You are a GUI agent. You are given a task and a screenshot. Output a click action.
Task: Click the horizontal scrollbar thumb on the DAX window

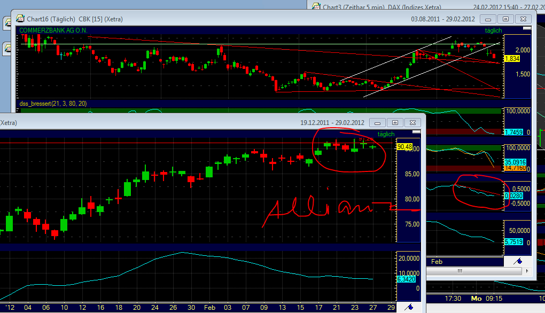tap(461, 272)
